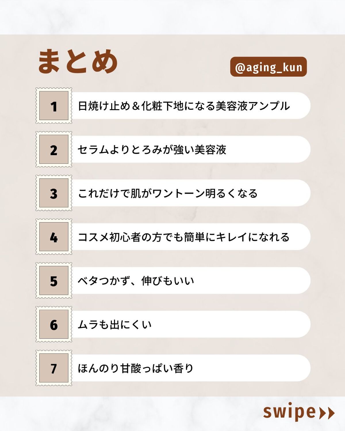The image size is (345, 431).
Task: Click the brown swipe text
Action: pyautogui.click(x=290, y=412)
